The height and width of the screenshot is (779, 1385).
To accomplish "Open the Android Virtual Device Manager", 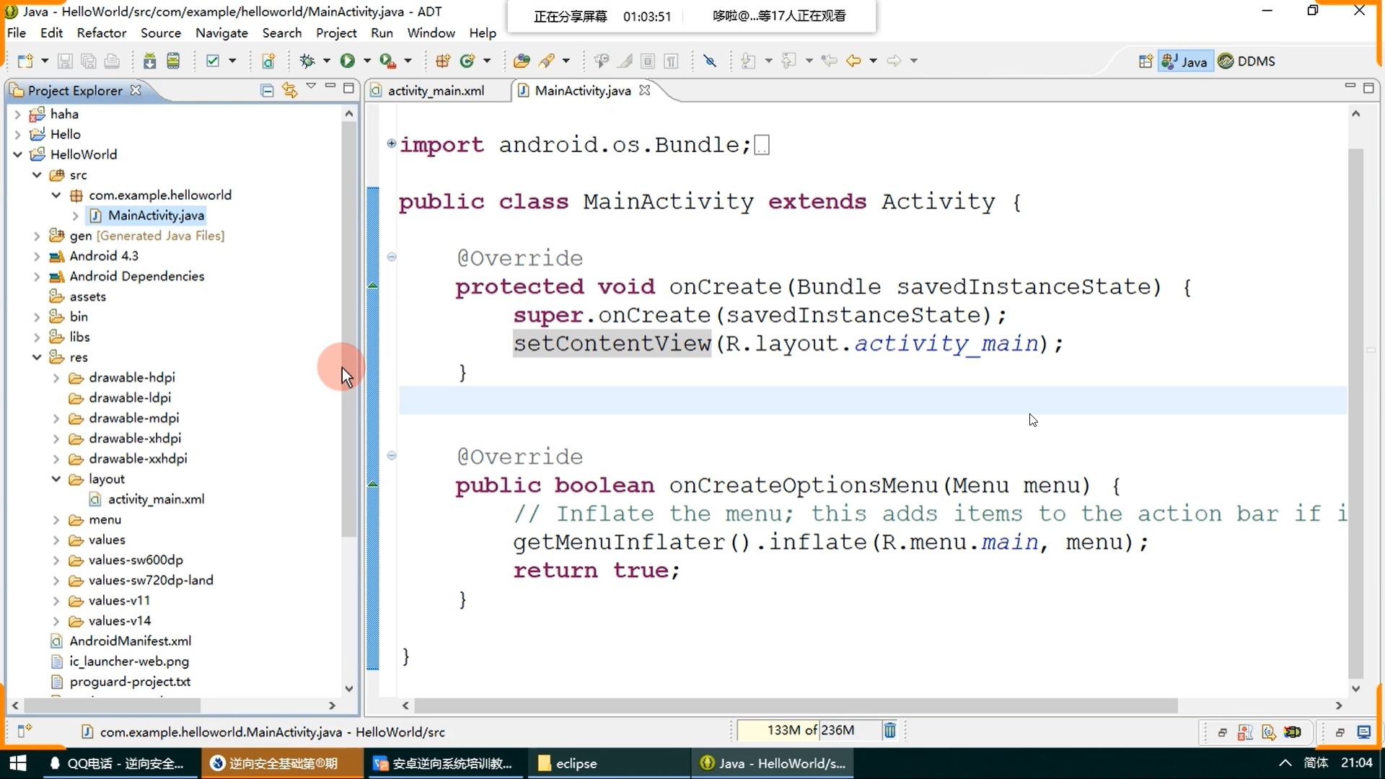I will [173, 61].
